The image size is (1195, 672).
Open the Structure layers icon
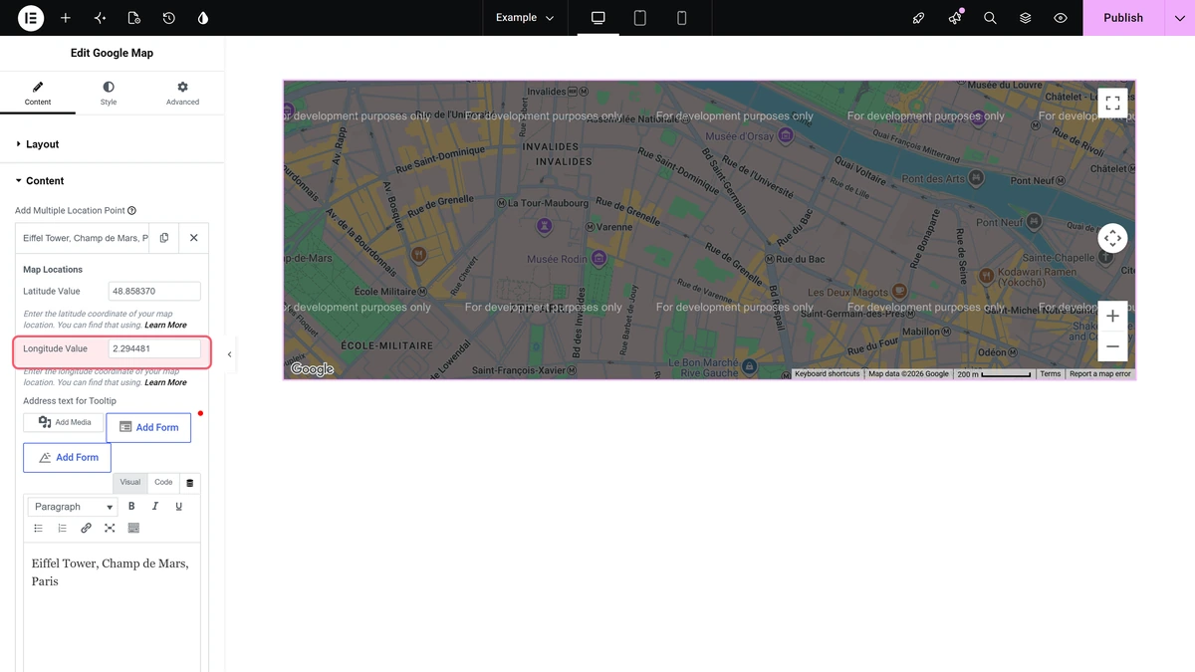pyautogui.click(x=1025, y=18)
